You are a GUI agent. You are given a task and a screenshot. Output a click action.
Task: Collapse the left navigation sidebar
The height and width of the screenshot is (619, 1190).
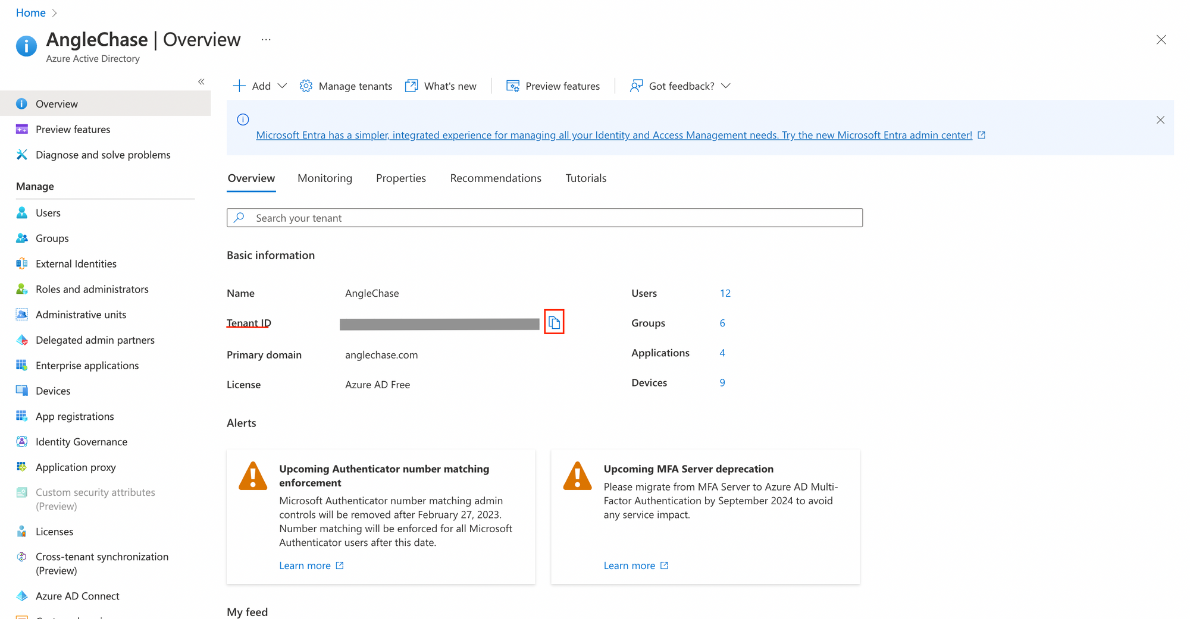click(201, 82)
